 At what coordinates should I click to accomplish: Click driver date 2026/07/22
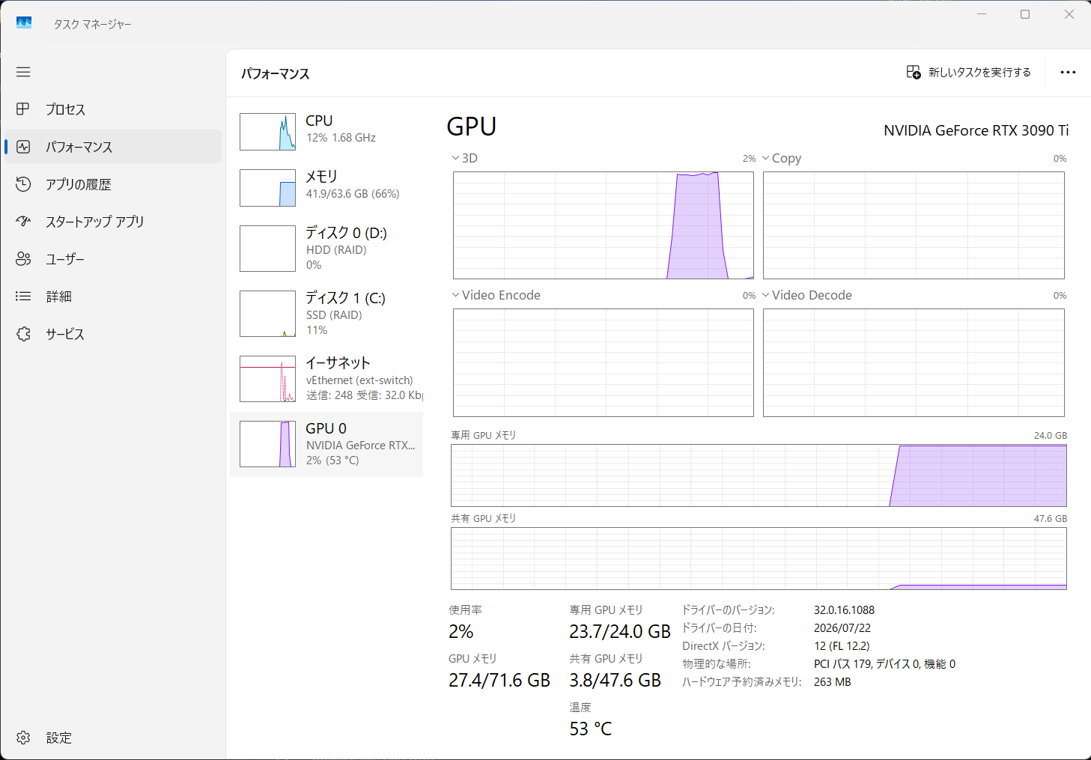point(842,628)
